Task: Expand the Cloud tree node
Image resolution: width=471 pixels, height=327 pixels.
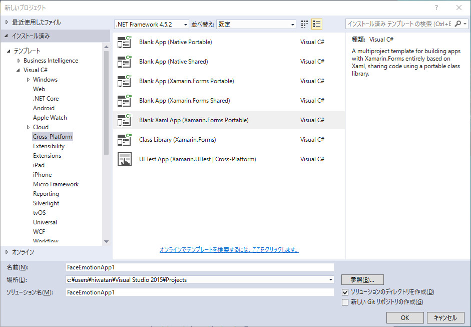Action: [28, 127]
